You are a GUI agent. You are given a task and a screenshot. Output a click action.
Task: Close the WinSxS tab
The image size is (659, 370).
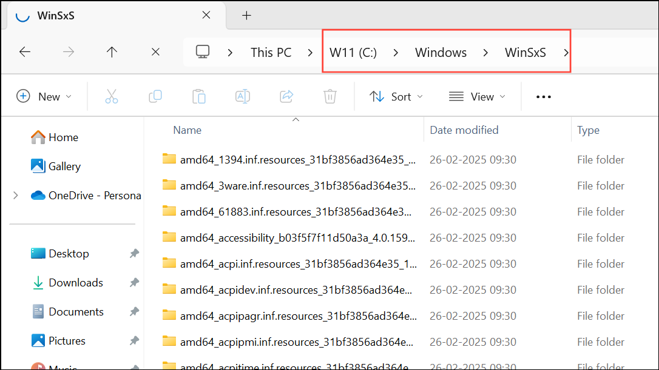[x=206, y=15]
